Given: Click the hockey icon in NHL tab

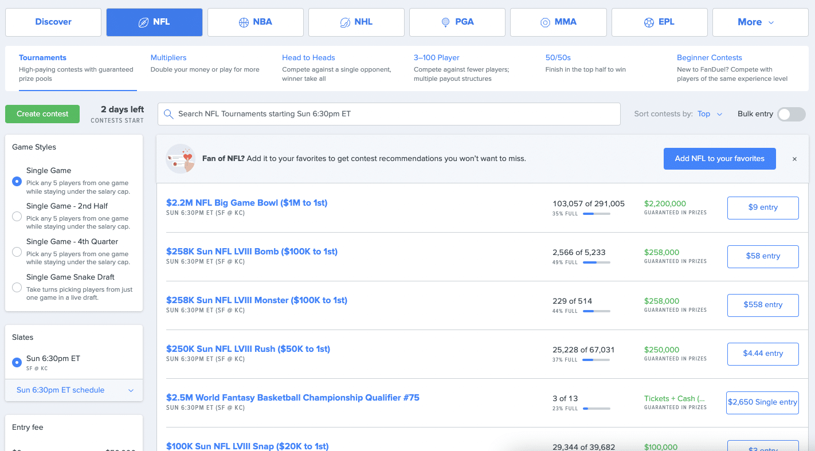Looking at the screenshot, I should (x=345, y=22).
